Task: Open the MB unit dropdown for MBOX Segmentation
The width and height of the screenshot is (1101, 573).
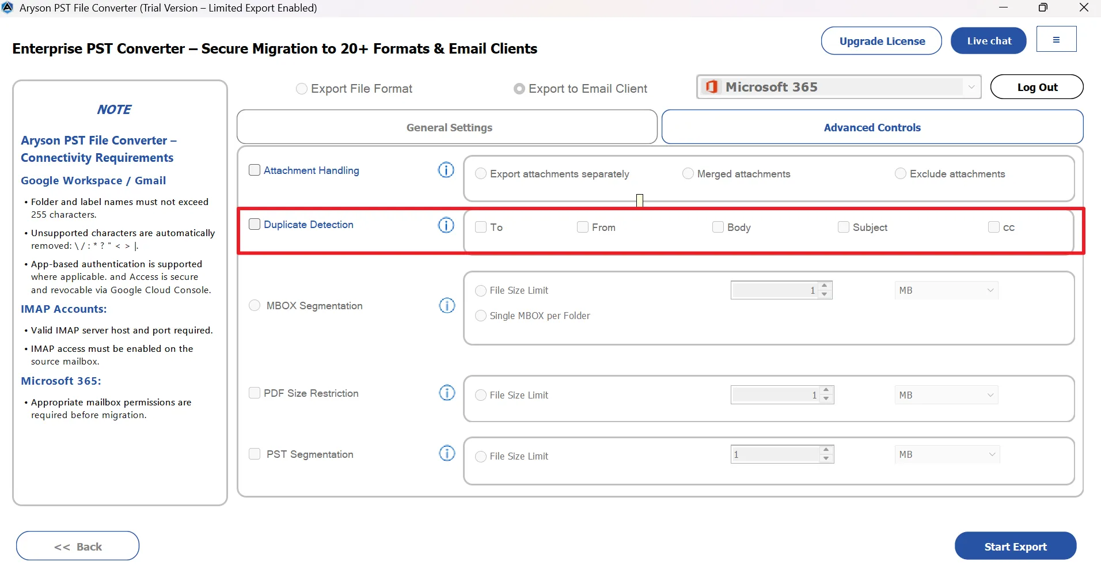Action: pos(946,290)
